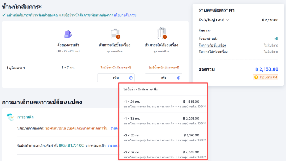Select the +2 × 20 กก. baggage option
Image resolution: width=286 pixels, height=161 pixels.
163,138
